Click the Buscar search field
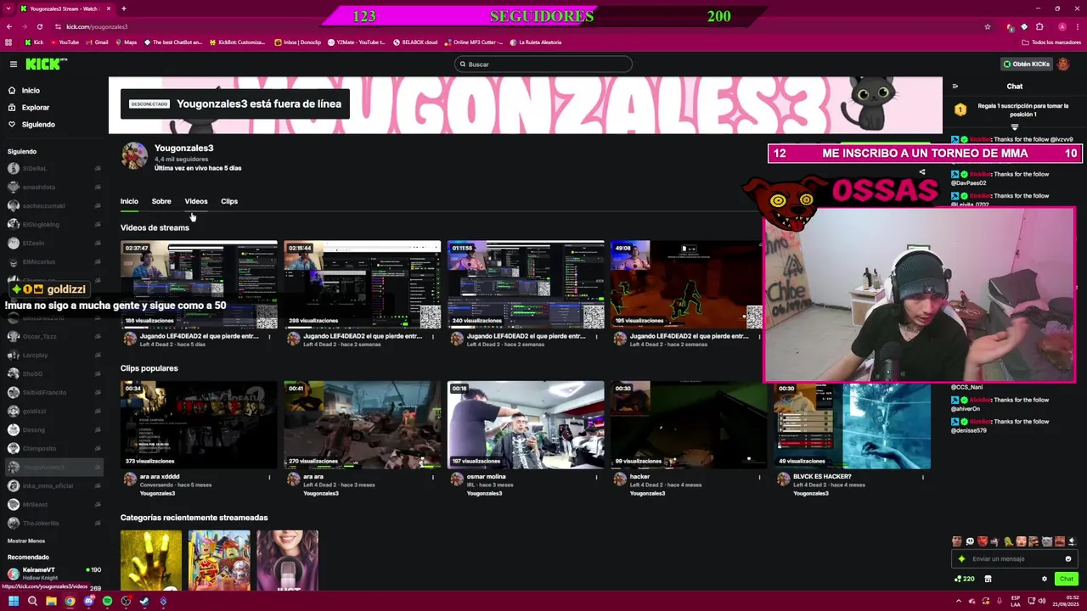 [543, 64]
